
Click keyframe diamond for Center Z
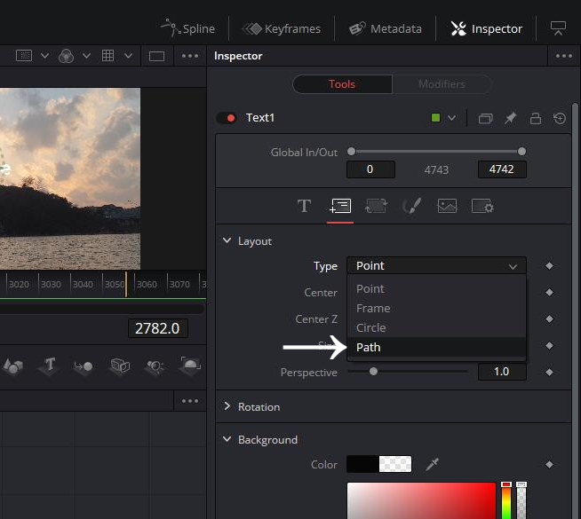click(x=549, y=318)
